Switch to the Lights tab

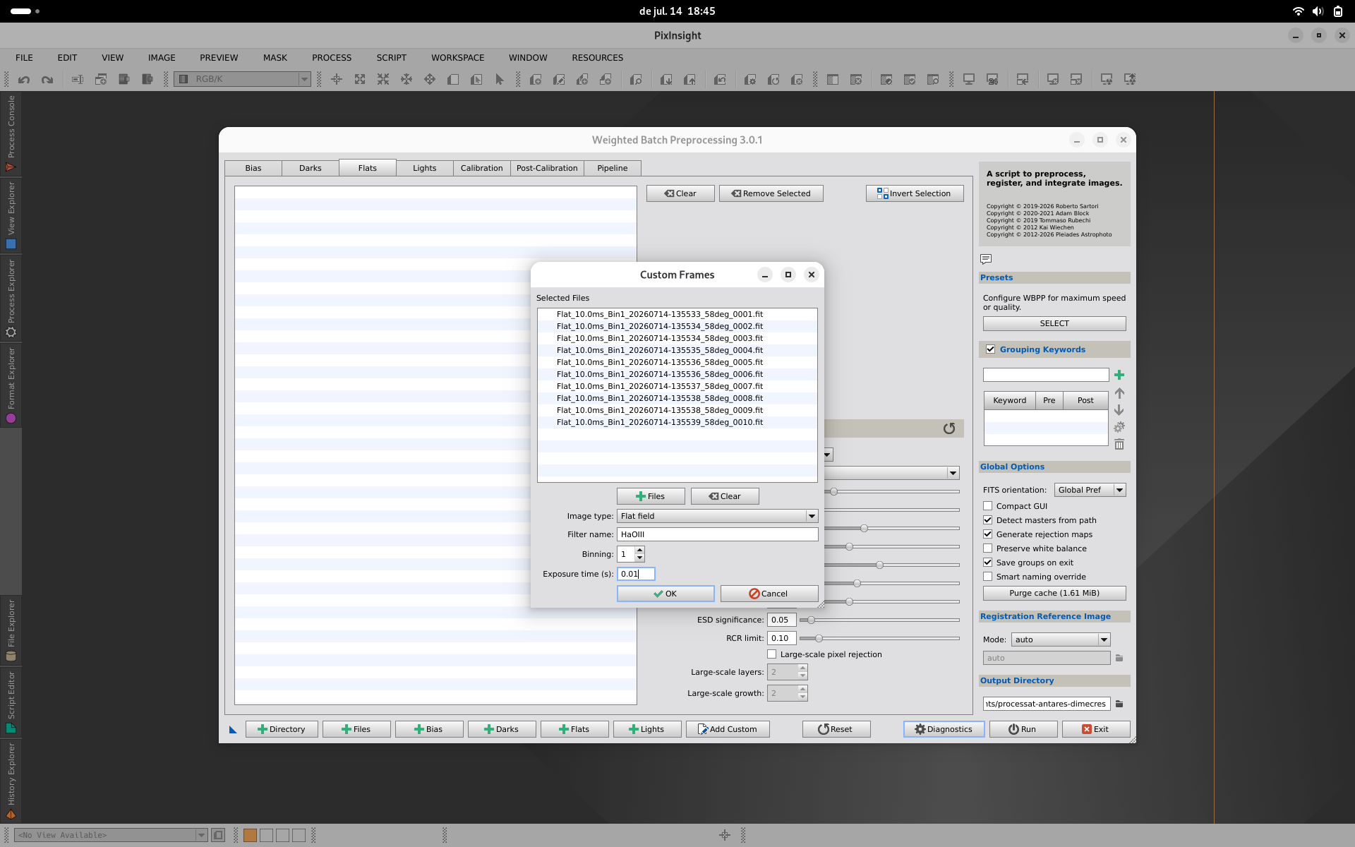pyautogui.click(x=425, y=168)
